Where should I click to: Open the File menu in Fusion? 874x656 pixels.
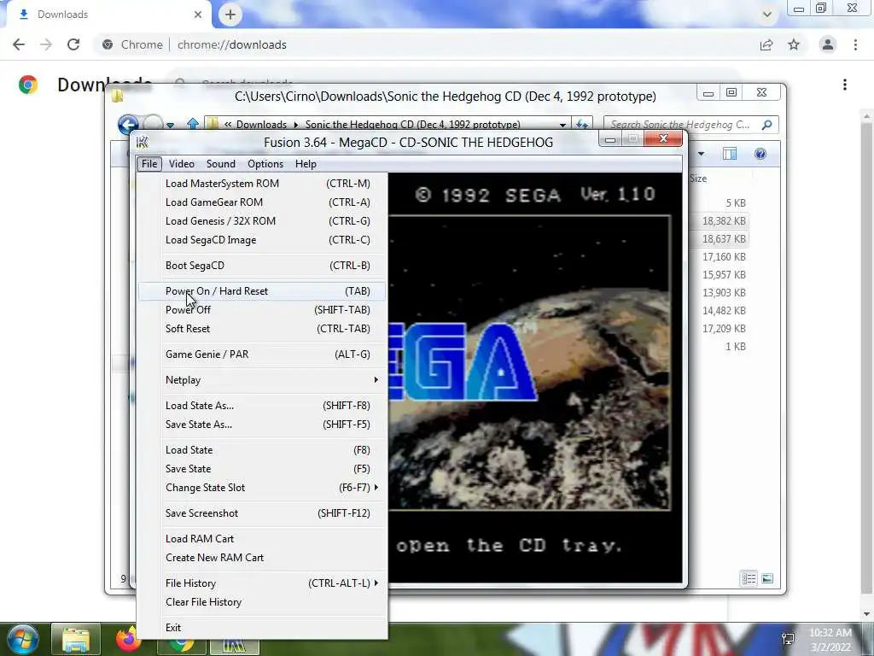click(149, 163)
